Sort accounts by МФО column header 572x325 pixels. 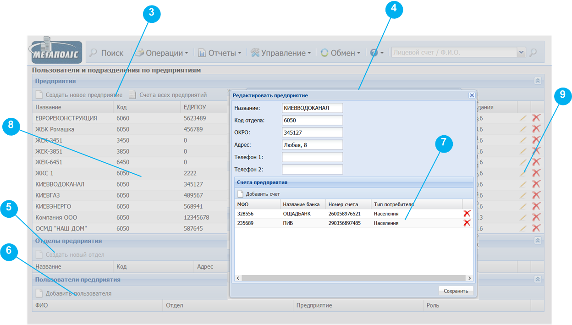point(257,204)
